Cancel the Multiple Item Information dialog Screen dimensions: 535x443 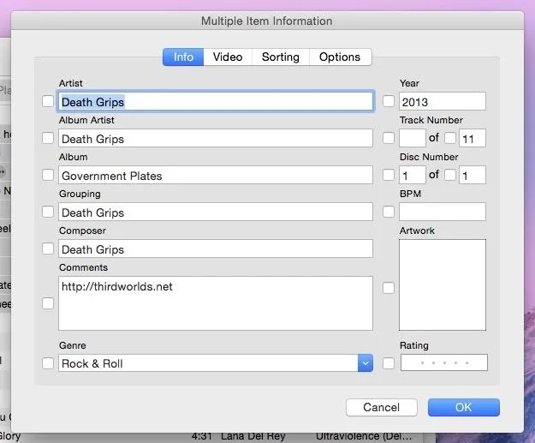(x=382, y=407)
